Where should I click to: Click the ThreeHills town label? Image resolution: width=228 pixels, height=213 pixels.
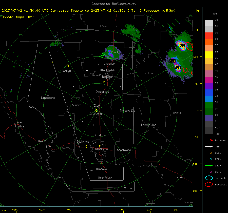(127, 111)
